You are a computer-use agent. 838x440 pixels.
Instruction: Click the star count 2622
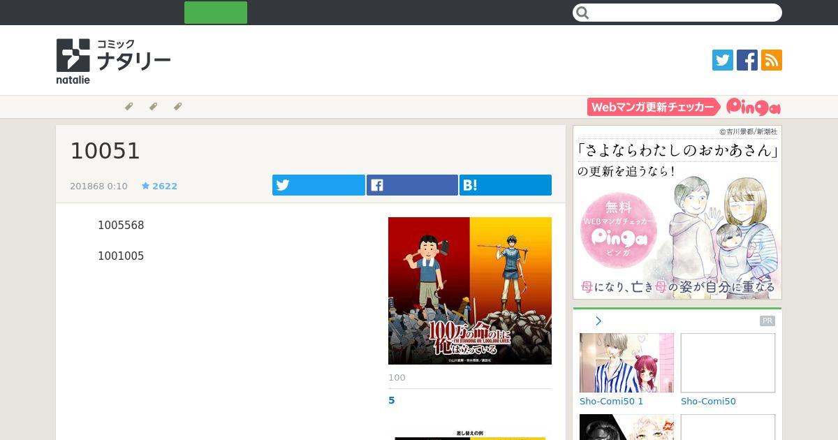click(159, 186)
